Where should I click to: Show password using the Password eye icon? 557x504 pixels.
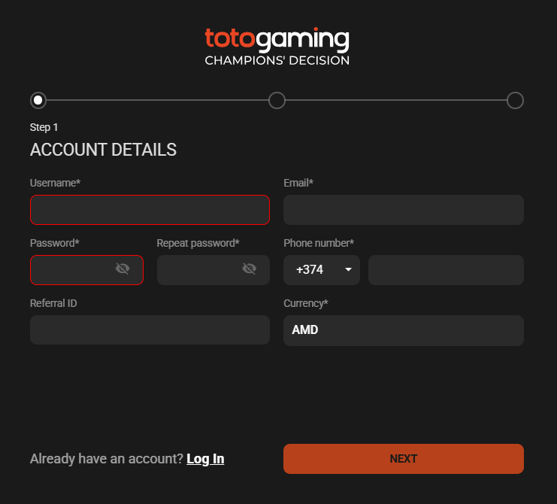click(123, 269)
